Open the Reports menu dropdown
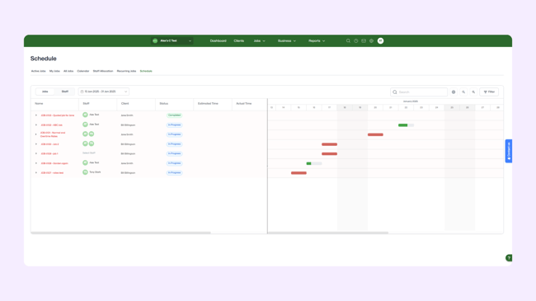The height and width of the screenshot is (301, 536). (x=317, y=40)
